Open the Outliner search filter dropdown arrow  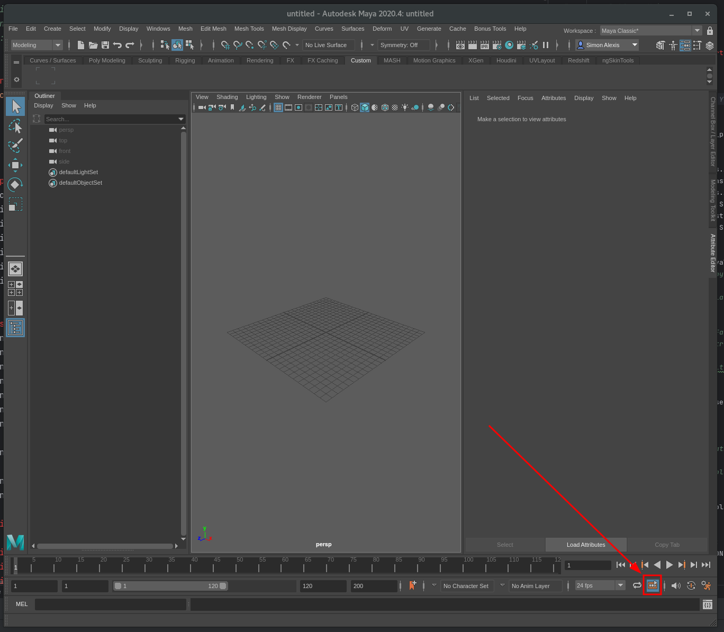[181, 119]
